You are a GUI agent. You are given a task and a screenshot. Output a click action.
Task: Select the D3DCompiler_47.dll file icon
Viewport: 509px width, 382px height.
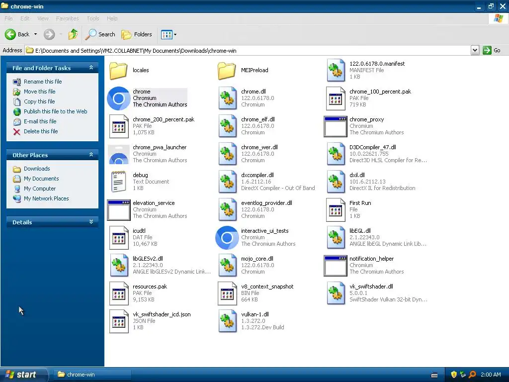coord(336,154)
